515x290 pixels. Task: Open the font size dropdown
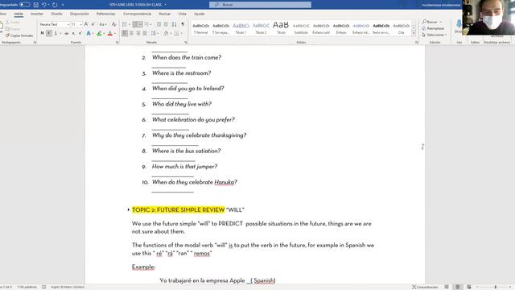[x=80, y=25]
